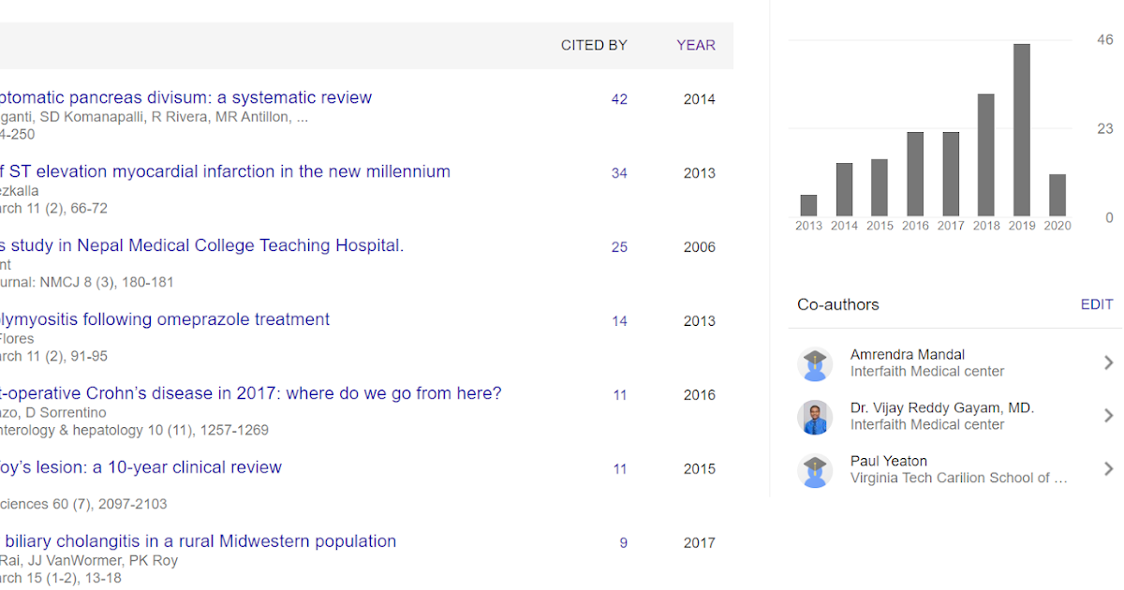Click the 2019 citation bar in chart
1124x590 pixels.
(1022, 130)
